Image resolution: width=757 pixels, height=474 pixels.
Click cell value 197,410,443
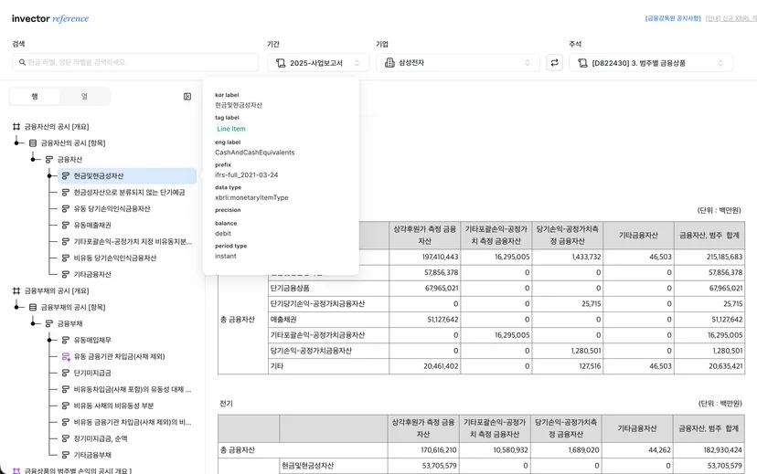point(441,257)
